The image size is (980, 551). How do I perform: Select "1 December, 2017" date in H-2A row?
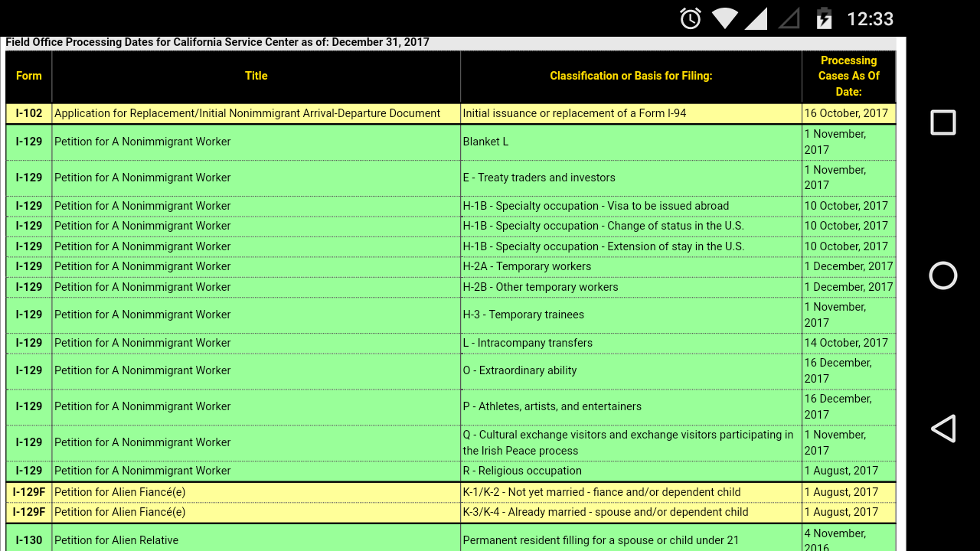848,266
